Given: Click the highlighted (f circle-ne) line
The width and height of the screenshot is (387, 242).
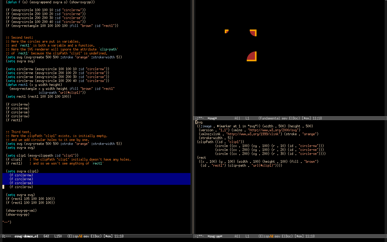Looking at the screenshot, I should pos(21,179).
